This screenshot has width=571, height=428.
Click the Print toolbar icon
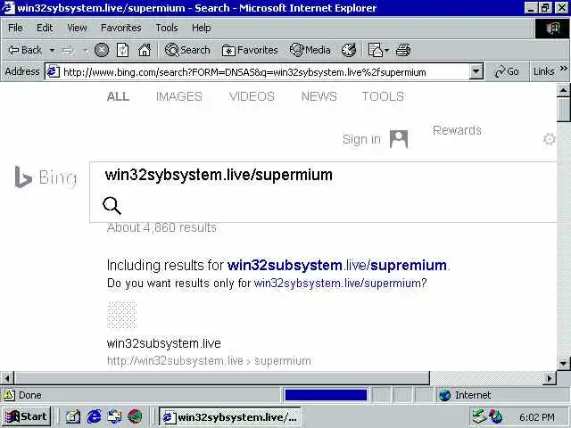pos(403,50)
